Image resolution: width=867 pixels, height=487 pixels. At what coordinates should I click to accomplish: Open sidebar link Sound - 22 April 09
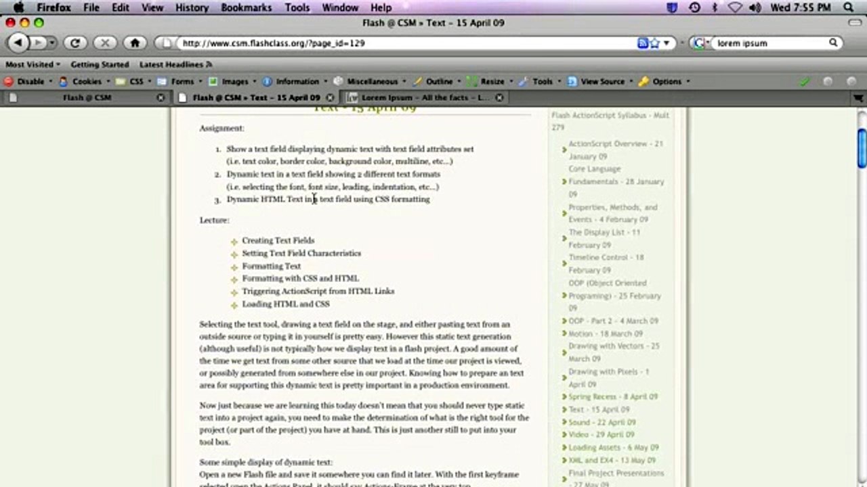point(601,422)
